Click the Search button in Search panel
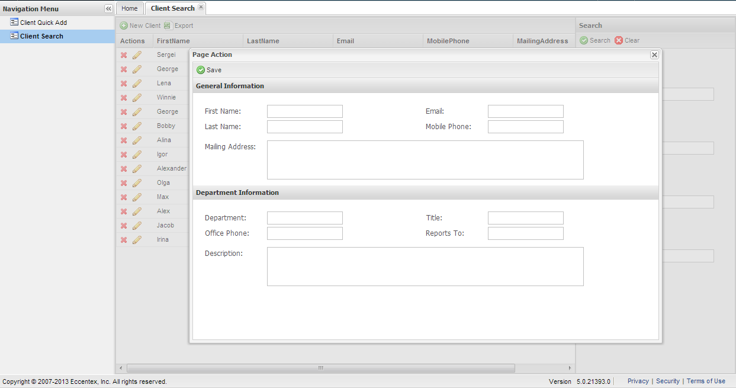Image resolution: width=736 pixels, height=388 pixels. (595, 40)
